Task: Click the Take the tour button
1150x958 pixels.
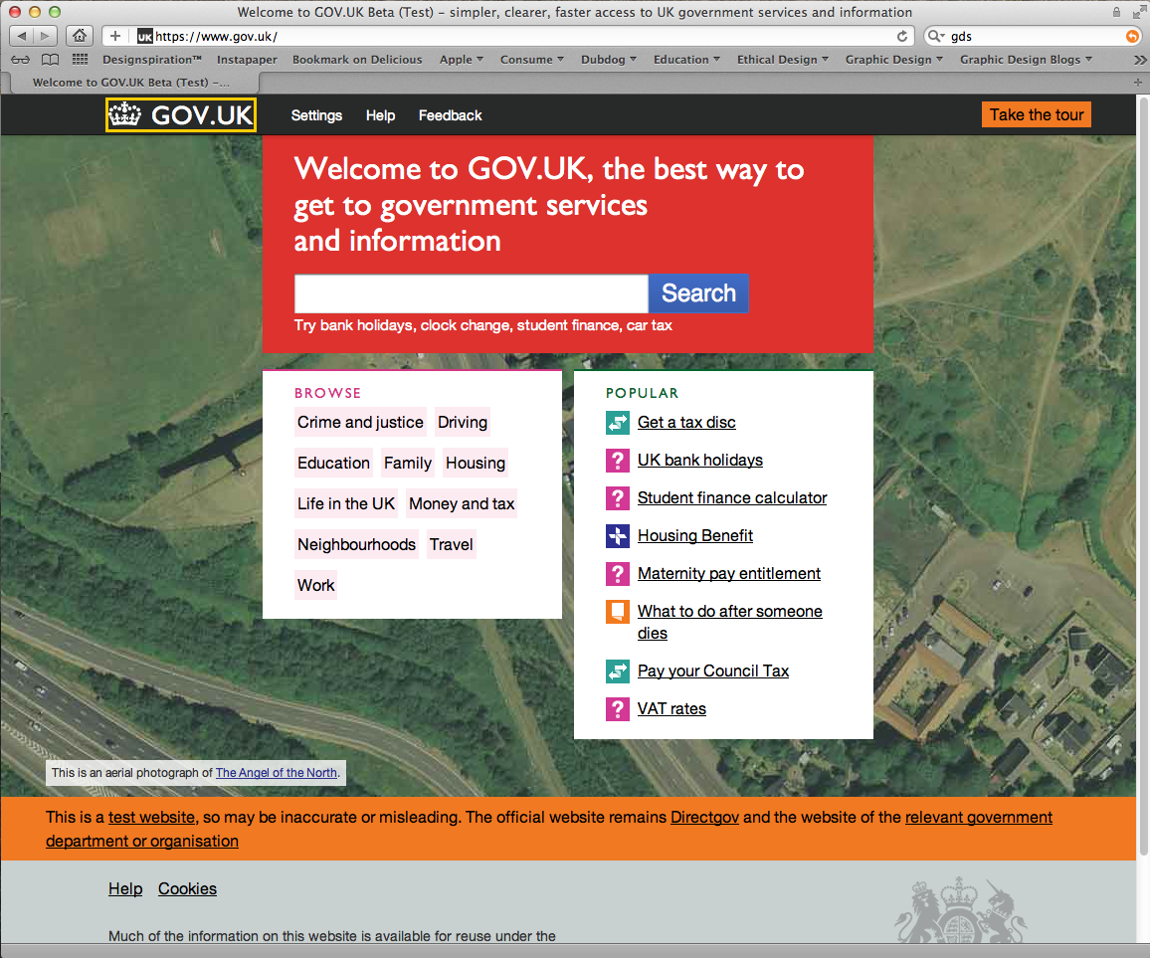Action: (x=1037, y=114)
